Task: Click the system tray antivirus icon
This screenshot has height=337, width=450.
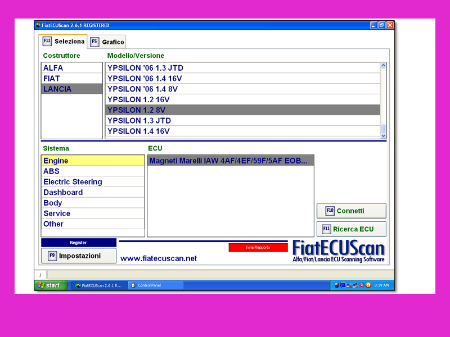Action: point(368,285)
